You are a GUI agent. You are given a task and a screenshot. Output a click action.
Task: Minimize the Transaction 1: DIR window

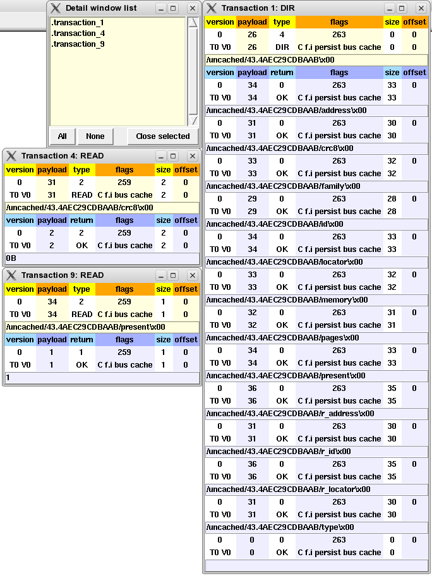[390, 8]
